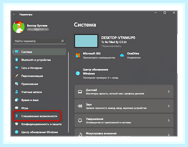Open Microsoft 365 Просмотреть преимущества

point(99,58)
